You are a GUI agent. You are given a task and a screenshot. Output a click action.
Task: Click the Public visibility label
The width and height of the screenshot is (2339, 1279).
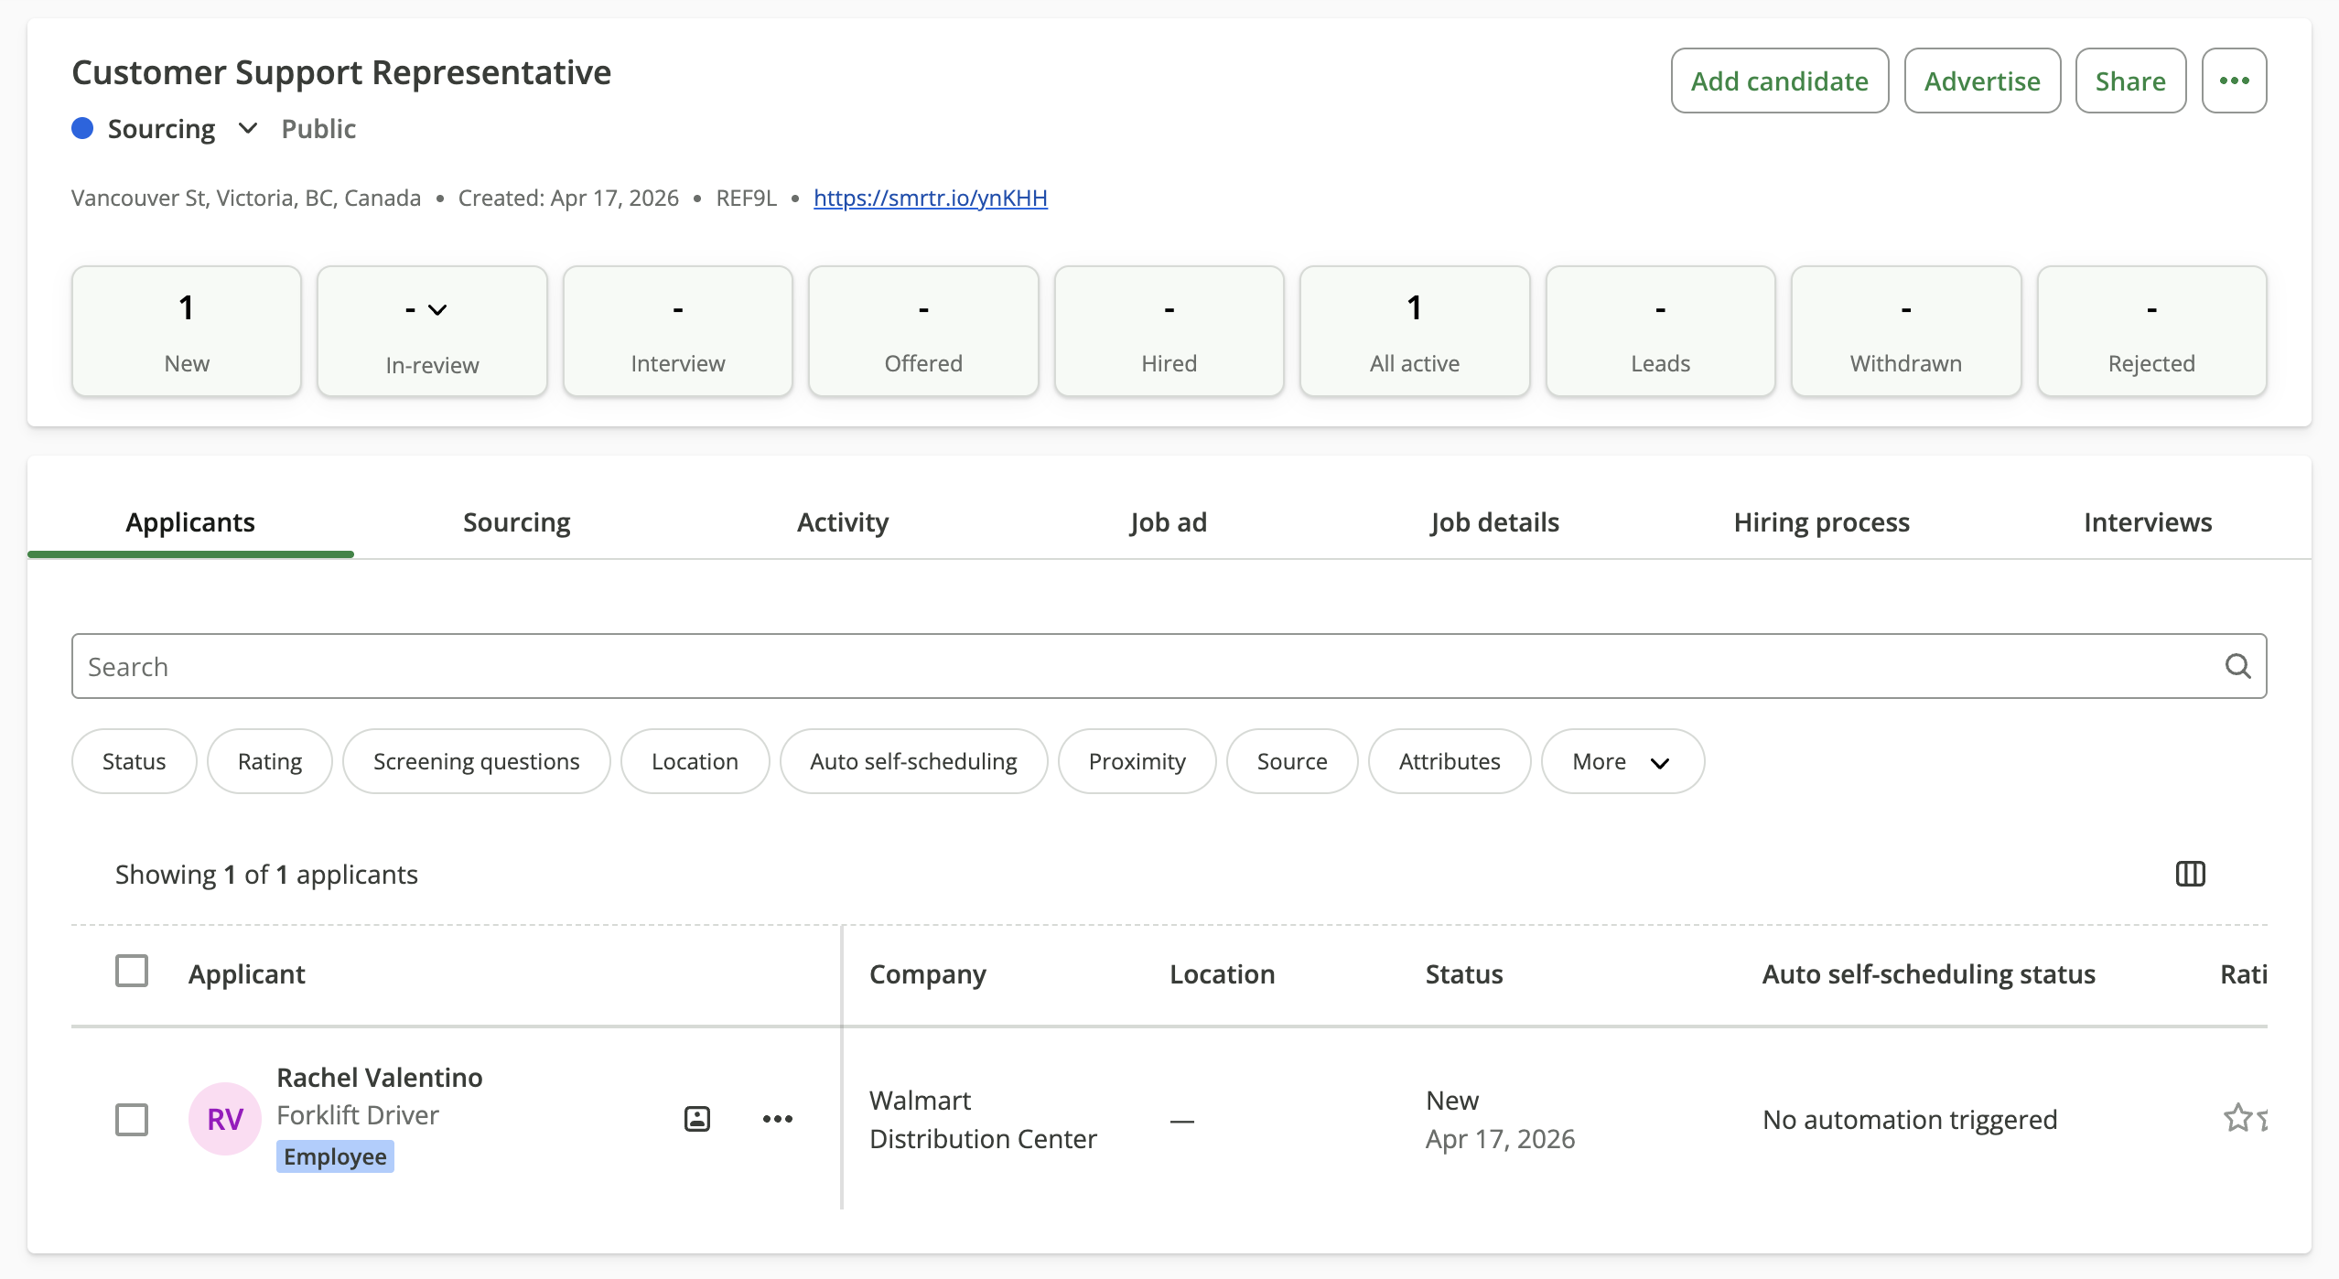pos(318,128)
